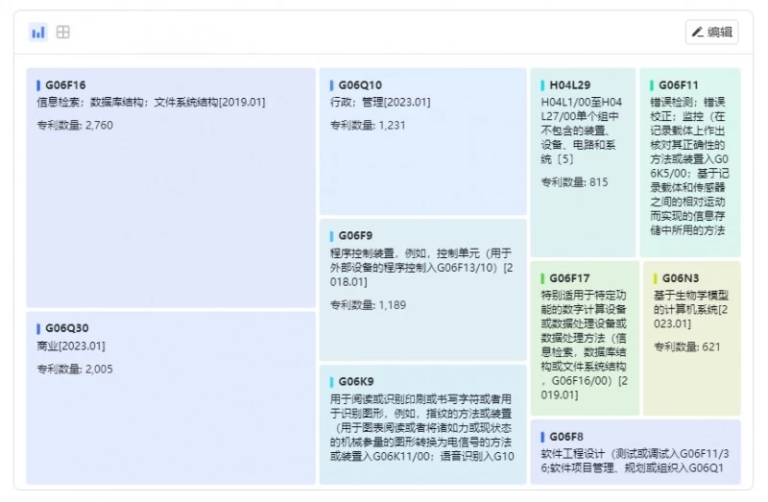Click the 编辑 edit button
Viewport: 768px width, 502px height.
(711, 33)
